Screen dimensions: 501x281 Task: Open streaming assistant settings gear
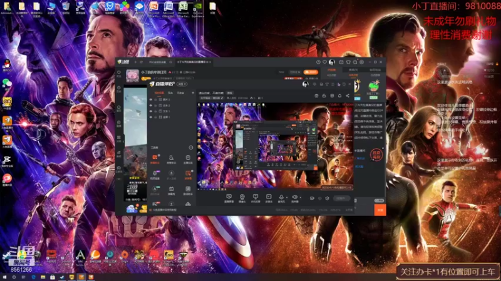click(x=327, y=198)
